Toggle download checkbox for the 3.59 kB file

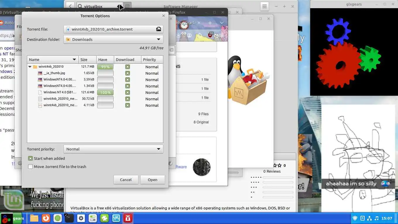[x=127, y=80]
